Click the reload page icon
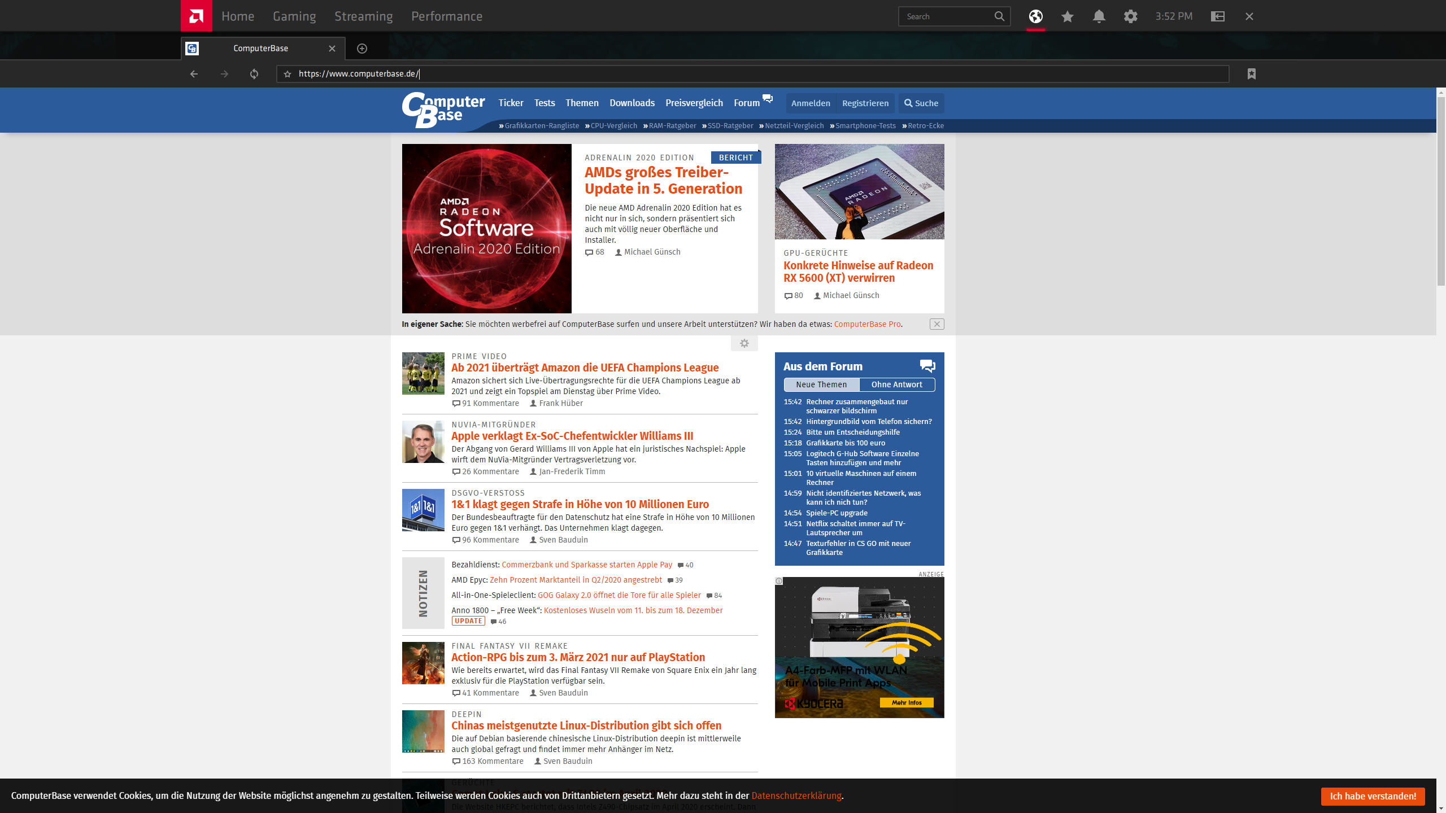 pos(254,74)
